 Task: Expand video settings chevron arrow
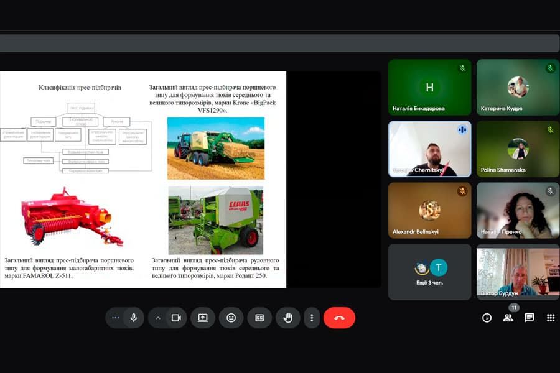tap(158, 317)
